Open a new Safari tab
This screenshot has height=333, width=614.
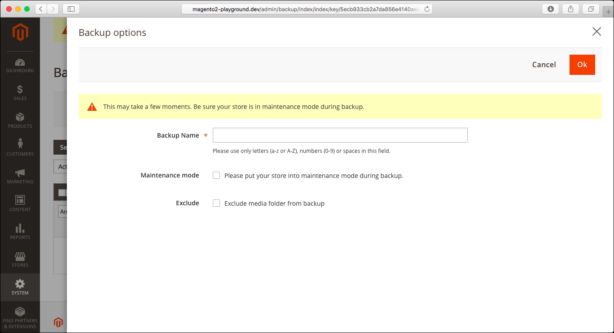tap(608, 12)
